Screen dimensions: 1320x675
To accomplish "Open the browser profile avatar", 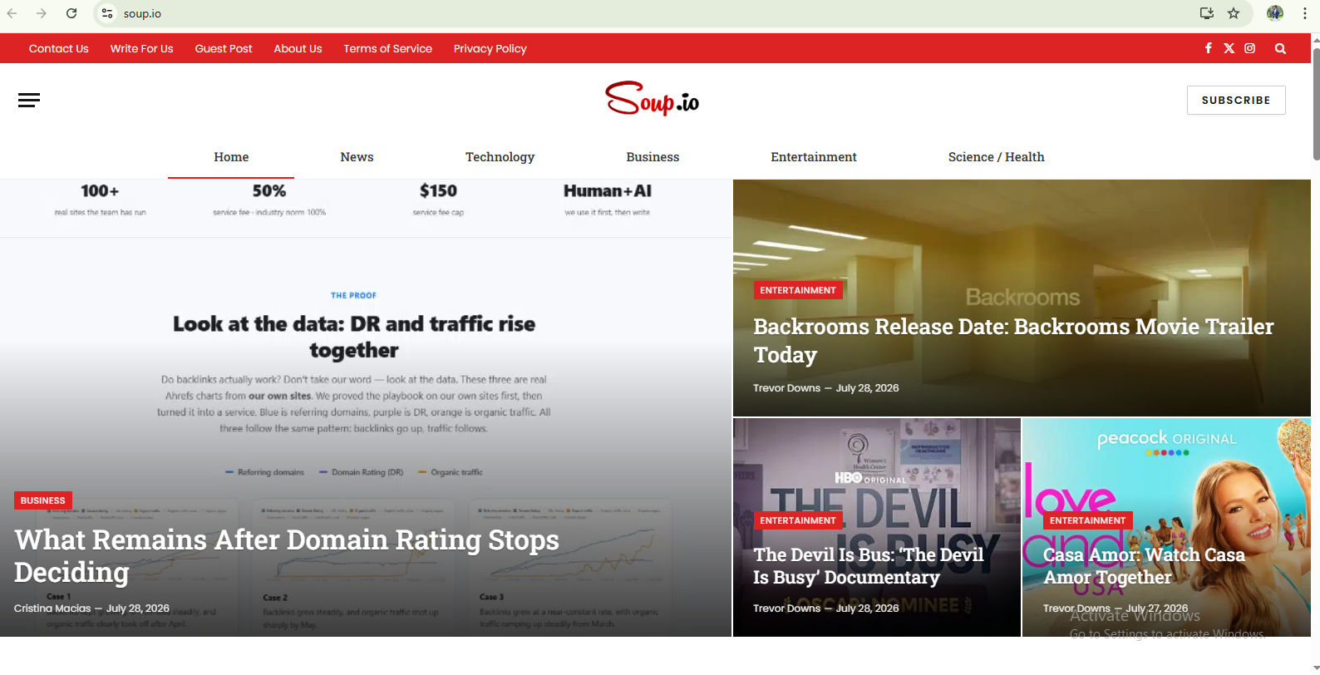I will tap(1275, 13).
